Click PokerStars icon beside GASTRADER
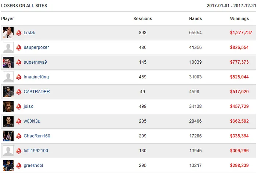 pos(19,92)
